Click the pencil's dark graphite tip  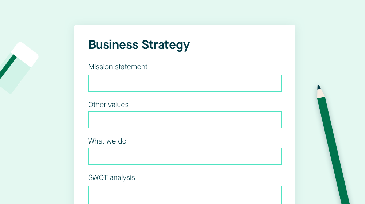[319, 87]
